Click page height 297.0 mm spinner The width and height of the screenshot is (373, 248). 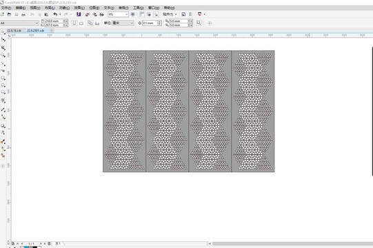tap(65, 25)
